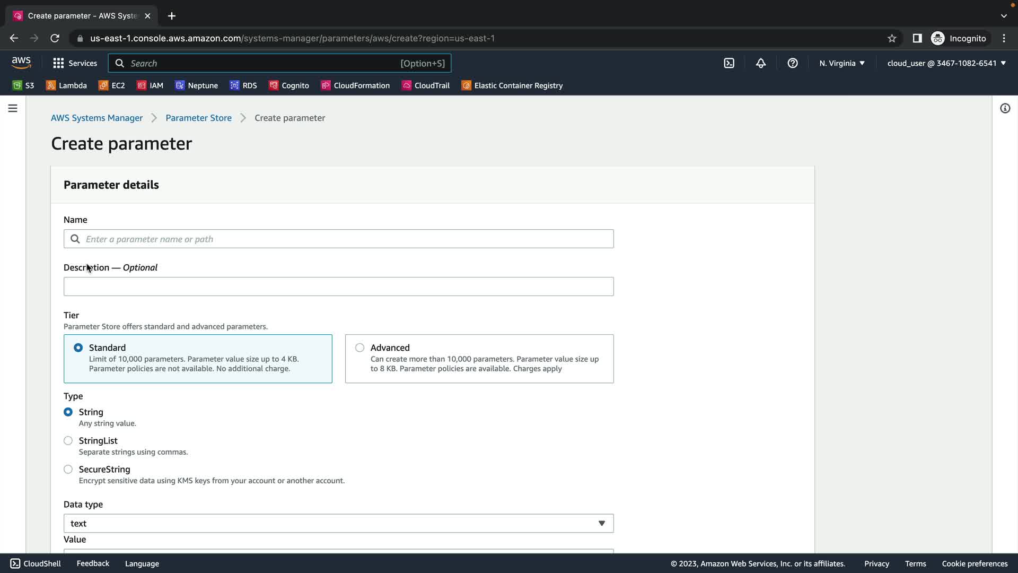This screenshot has height=573, width=1018.
Task: Toggle the left hamburger navigation panel
Action: tap(13, 108)
